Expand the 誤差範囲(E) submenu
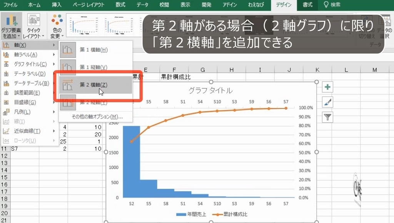The height and width of the screenshot is (223, 394). (29, 93)
